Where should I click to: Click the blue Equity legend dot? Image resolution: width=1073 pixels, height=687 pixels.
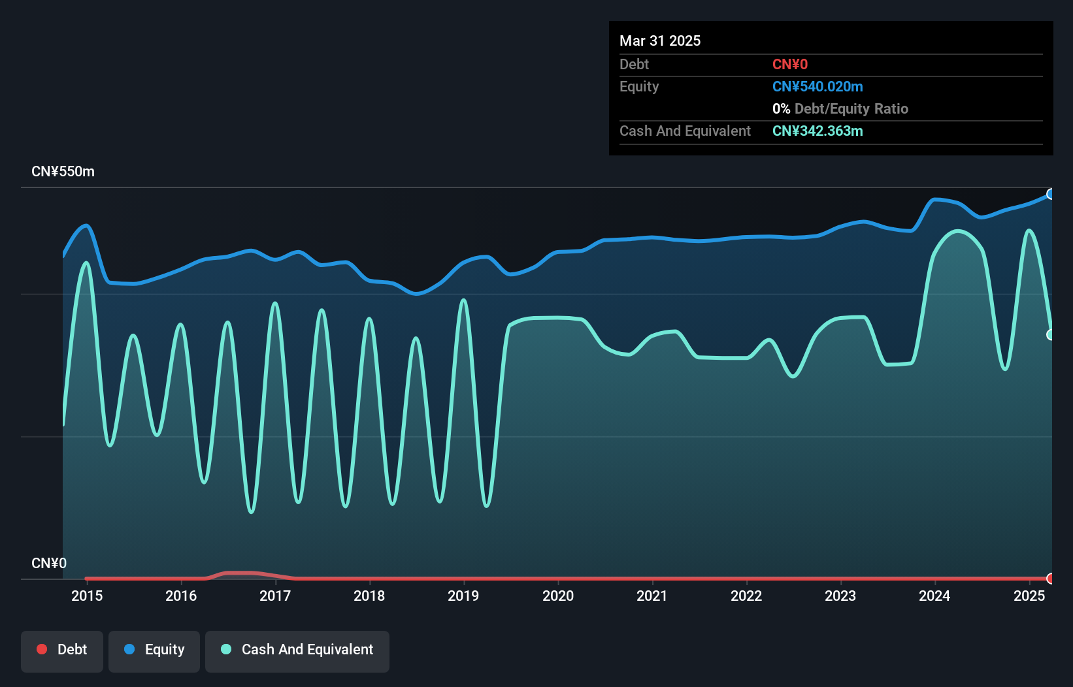pos(129,649)
